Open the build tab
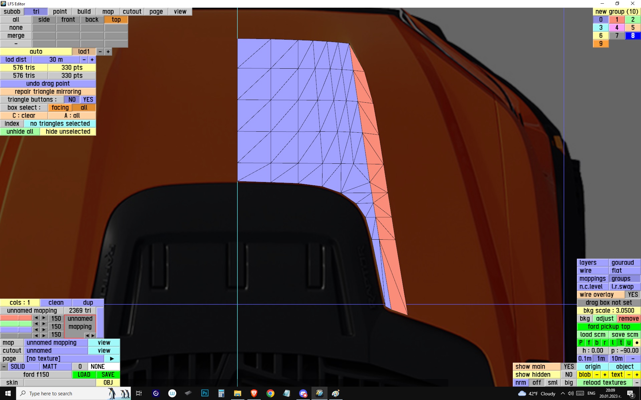Viewport: 641px width, 400px height. (x=84, y=12)
